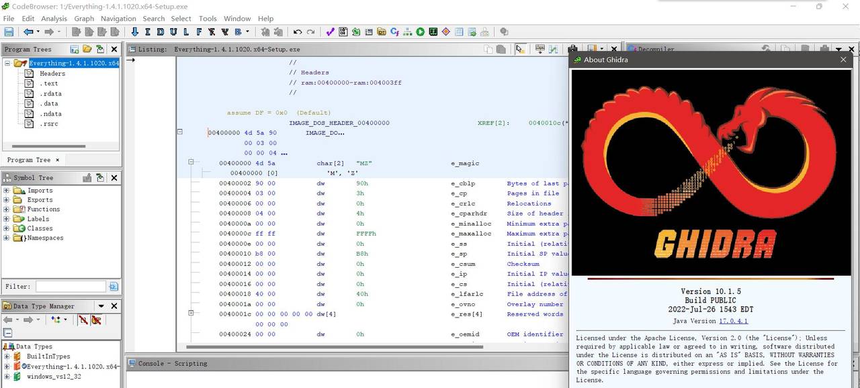Open the Navigation menu

point(118,19)
